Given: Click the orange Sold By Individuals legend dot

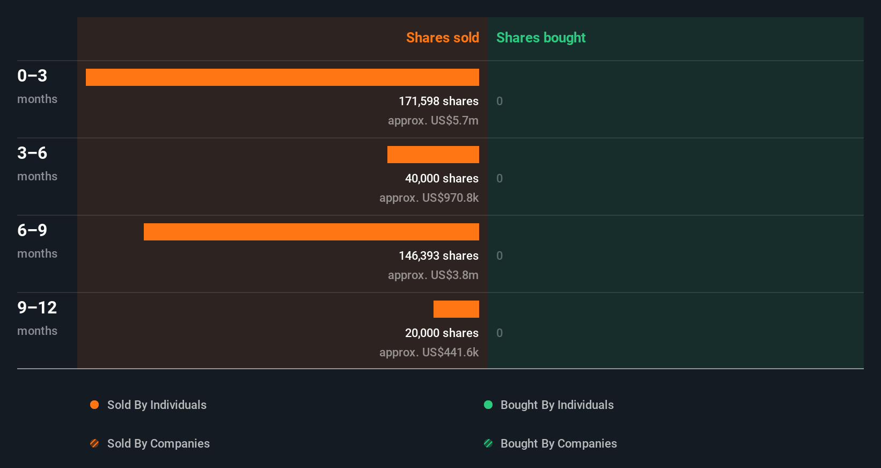Looking at the screenshot, I should point(94,405).
